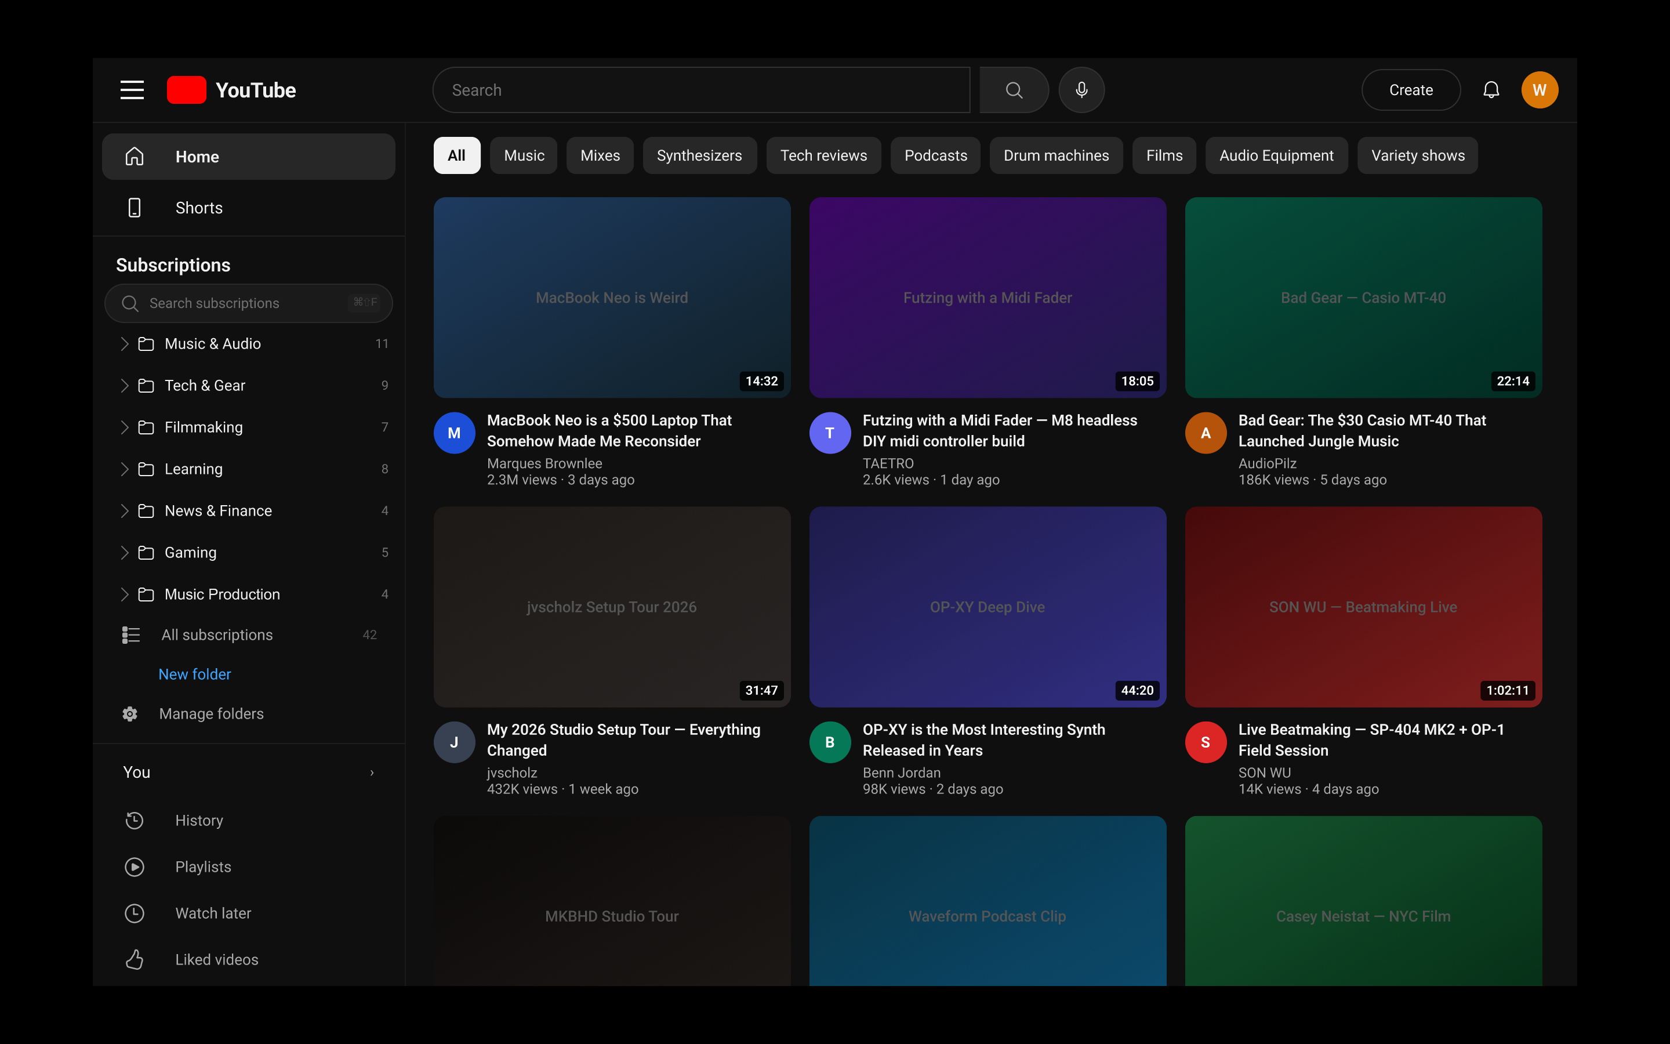This screenshot has height=1044, width=1670.
Task: Select the Synthesizers filter chip
Action: tap(699, 155)
